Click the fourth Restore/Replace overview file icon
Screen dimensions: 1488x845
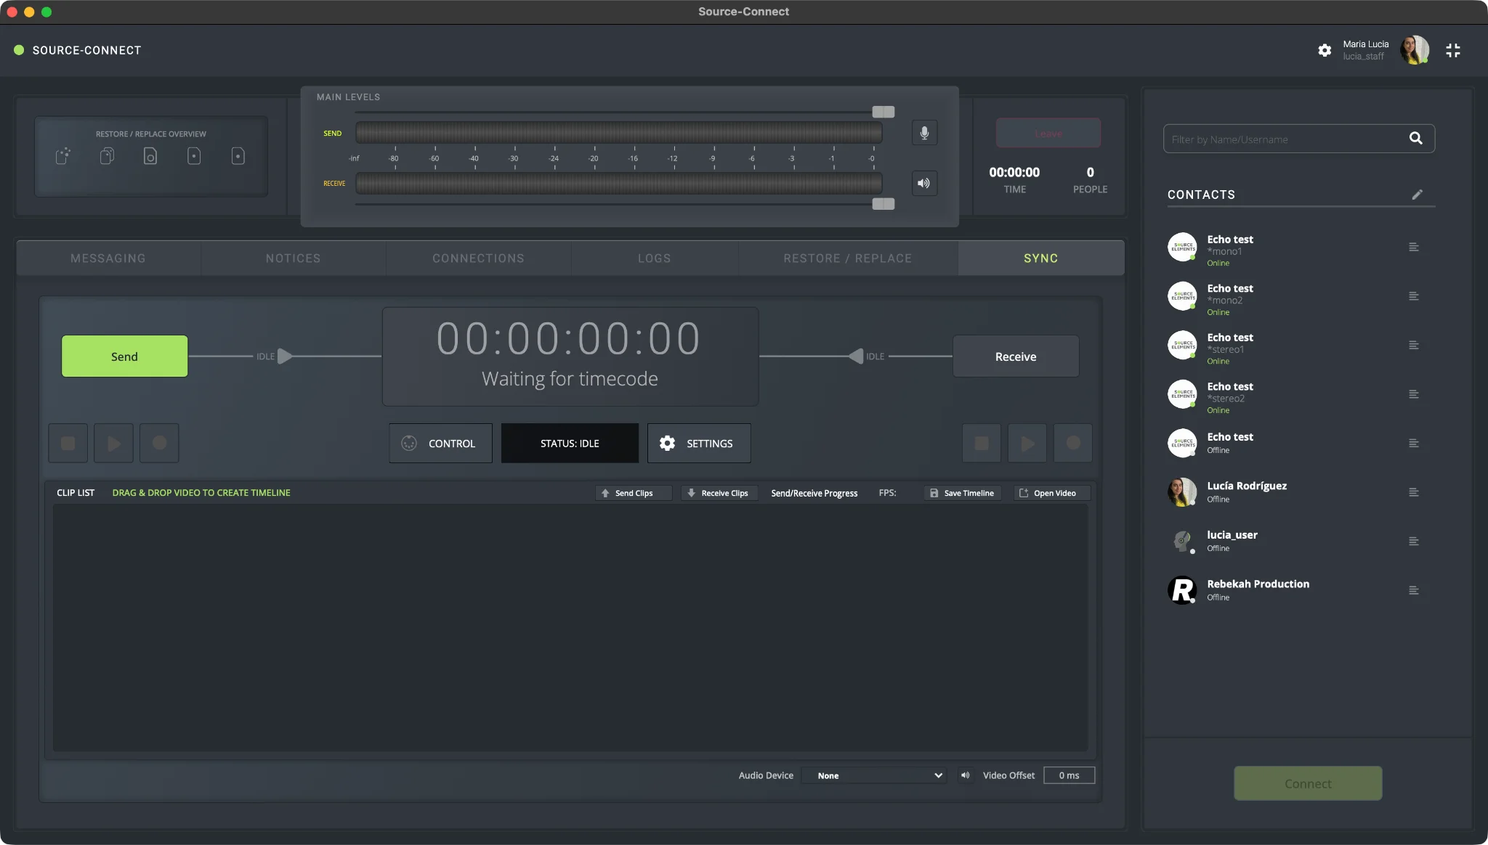194,155
